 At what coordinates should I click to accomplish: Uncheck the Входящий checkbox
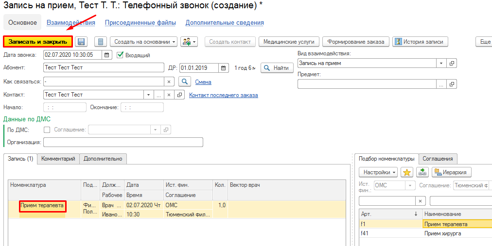click(121, 55)
